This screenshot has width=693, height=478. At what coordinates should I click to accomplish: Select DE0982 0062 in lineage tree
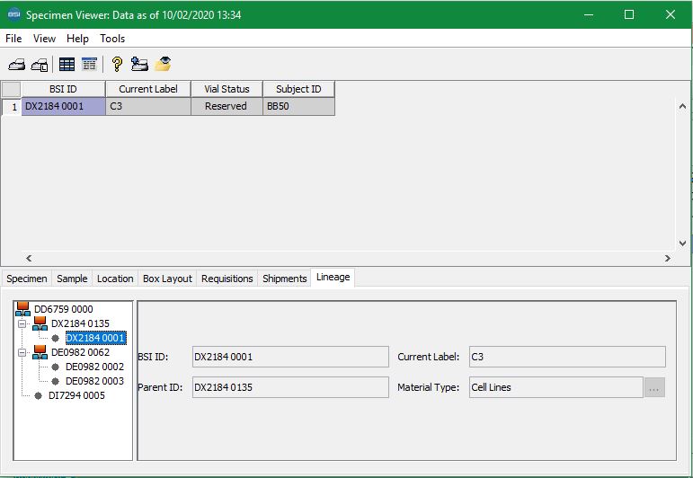pos(80,352)
